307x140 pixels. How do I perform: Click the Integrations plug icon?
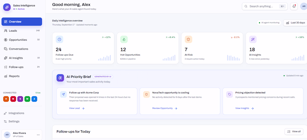[6, 113]
